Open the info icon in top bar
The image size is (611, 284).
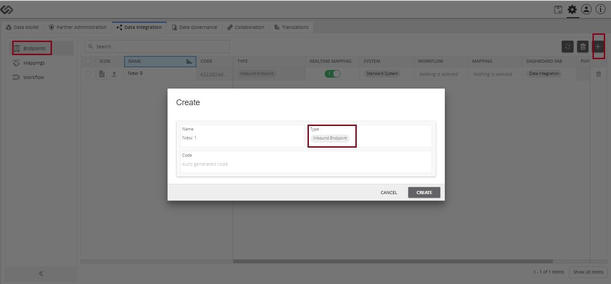[601, 9]
